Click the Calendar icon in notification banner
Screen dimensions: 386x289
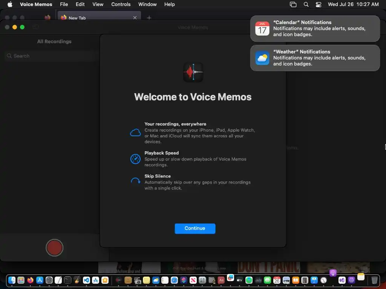[262, 29]
